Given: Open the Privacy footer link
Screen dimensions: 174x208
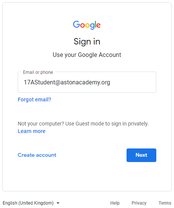Looking at the screenshot, I should pyautogui.click(x=139, y=203).
